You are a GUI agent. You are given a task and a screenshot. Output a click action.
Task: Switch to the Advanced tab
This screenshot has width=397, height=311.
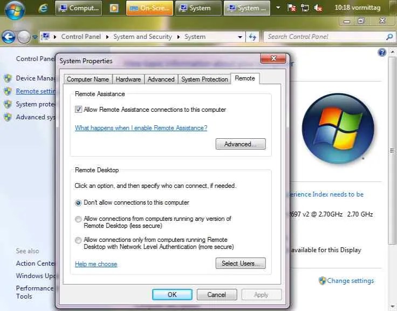[161, 79]
